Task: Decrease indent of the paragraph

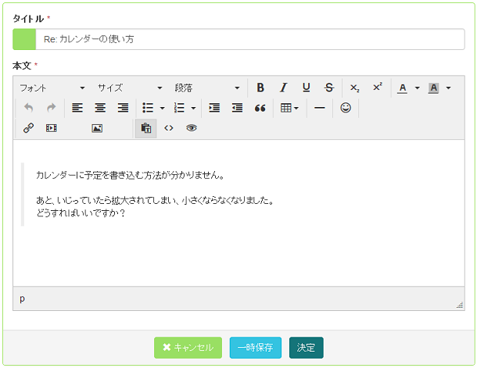Action: point(237,108)
